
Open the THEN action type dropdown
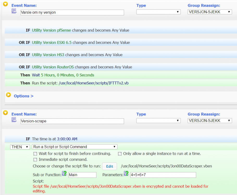pyautogui.click(x=20, y=147)
